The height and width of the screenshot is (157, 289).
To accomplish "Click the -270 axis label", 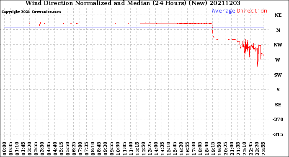I will pos(278,119).
